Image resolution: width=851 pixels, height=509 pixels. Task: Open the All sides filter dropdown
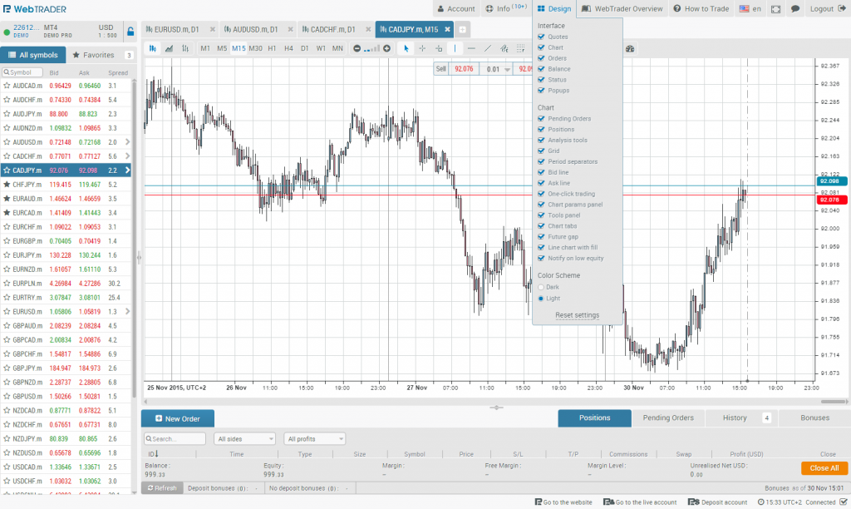click(x=245, y=439)
